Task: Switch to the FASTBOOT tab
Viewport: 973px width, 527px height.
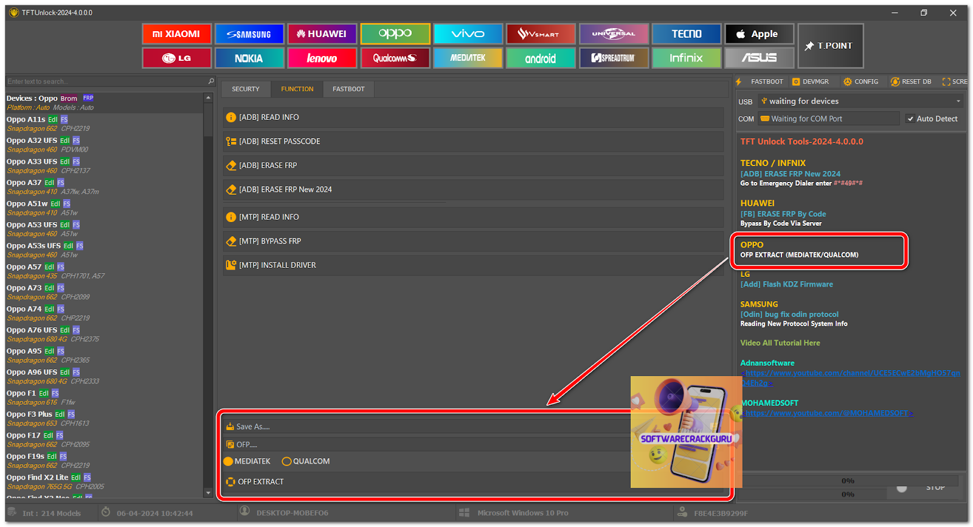Action: [348, 89]
